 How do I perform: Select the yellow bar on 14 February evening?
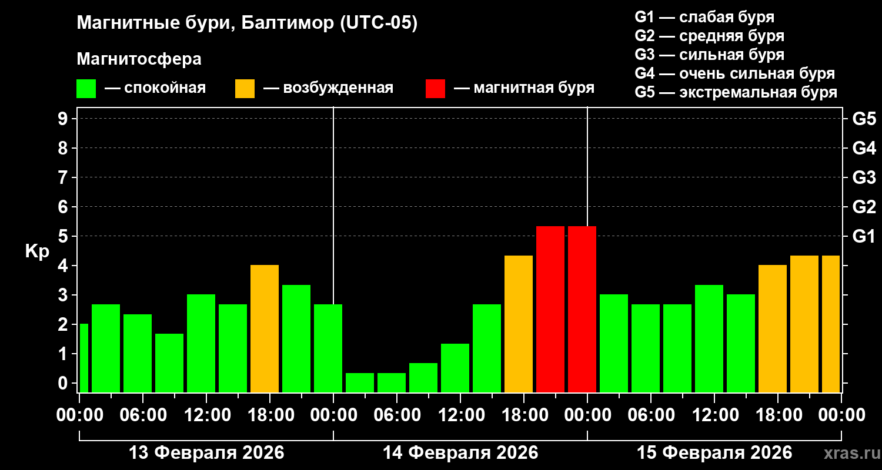pos(519,324)
